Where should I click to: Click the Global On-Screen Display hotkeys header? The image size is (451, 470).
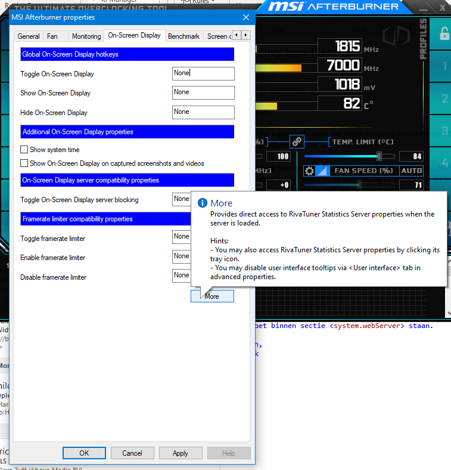coord(127,54)
